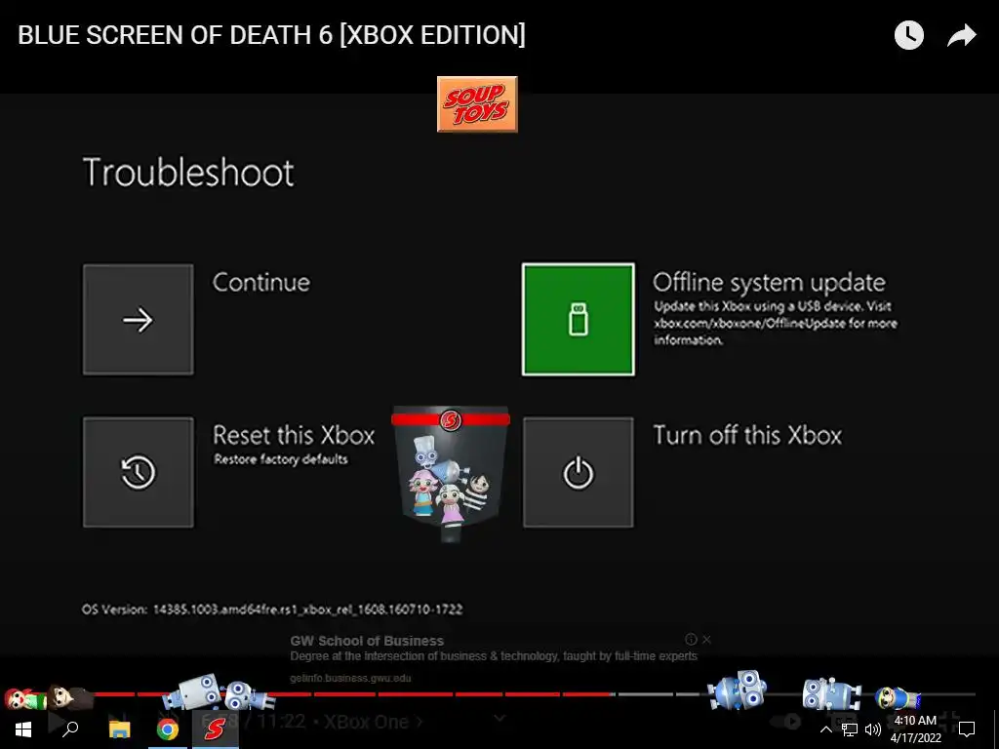Click the Share arrow icon

(x=961, y=36)
